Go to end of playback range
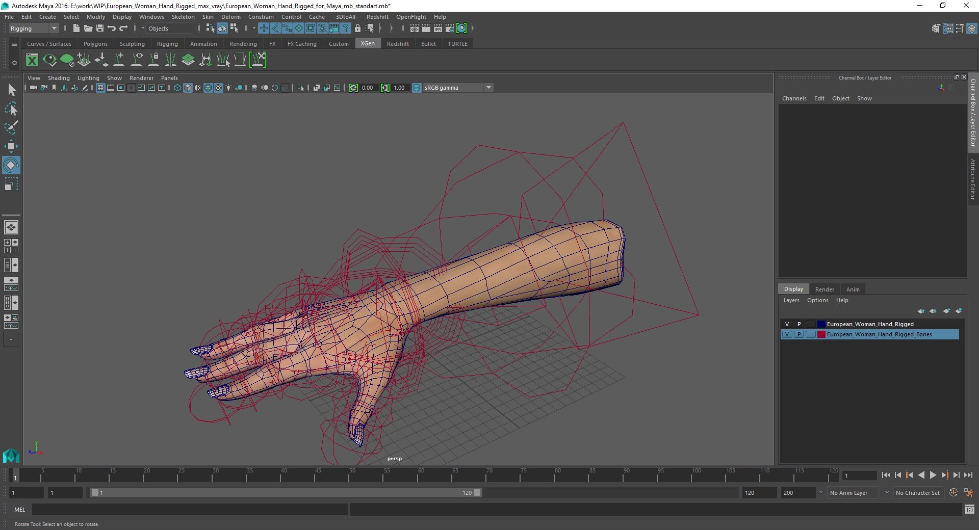The image size is (979, 530). tap(968, 475)
